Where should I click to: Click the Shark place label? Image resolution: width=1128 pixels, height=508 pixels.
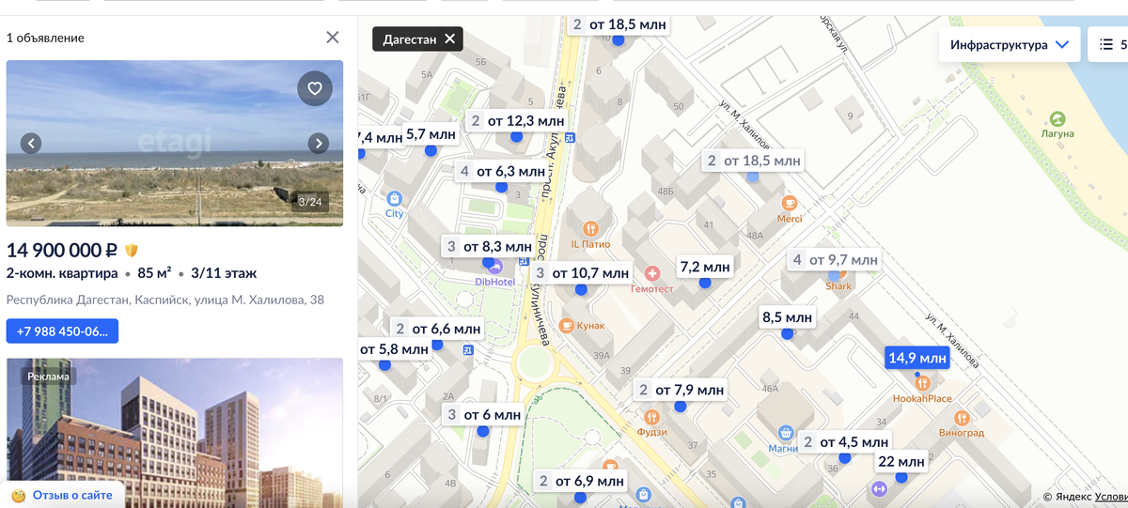[838, 286]
